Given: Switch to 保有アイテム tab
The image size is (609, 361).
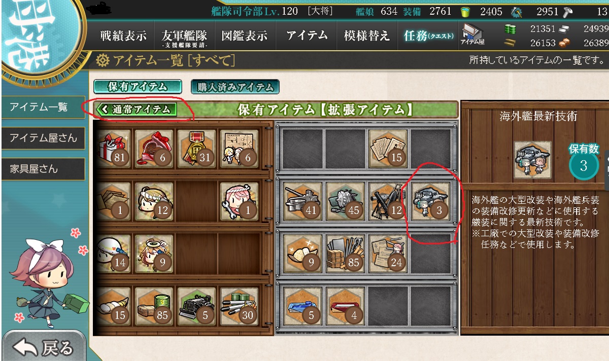Looking at the screenshot, I should pyautogui.click(x=138, y=87).
